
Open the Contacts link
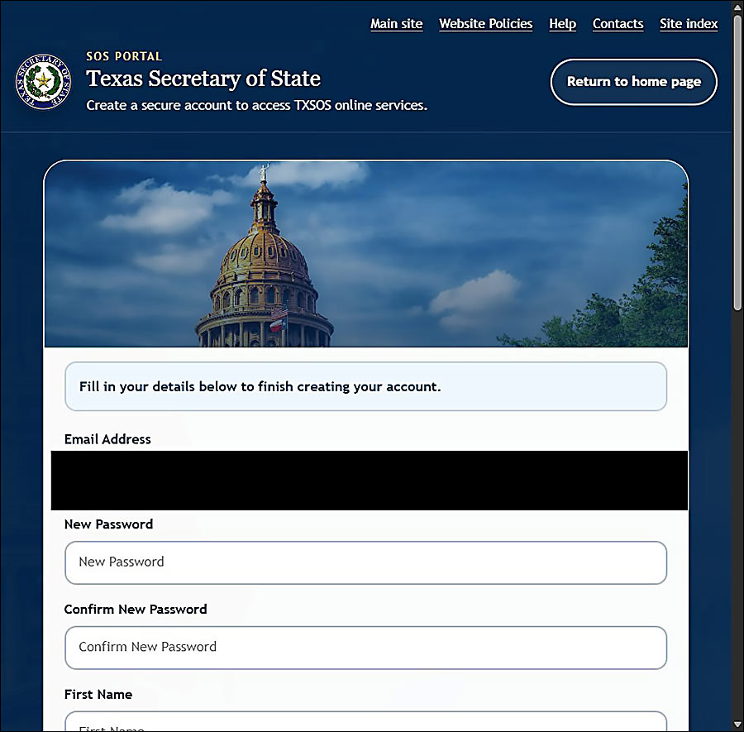coord(618,24)
